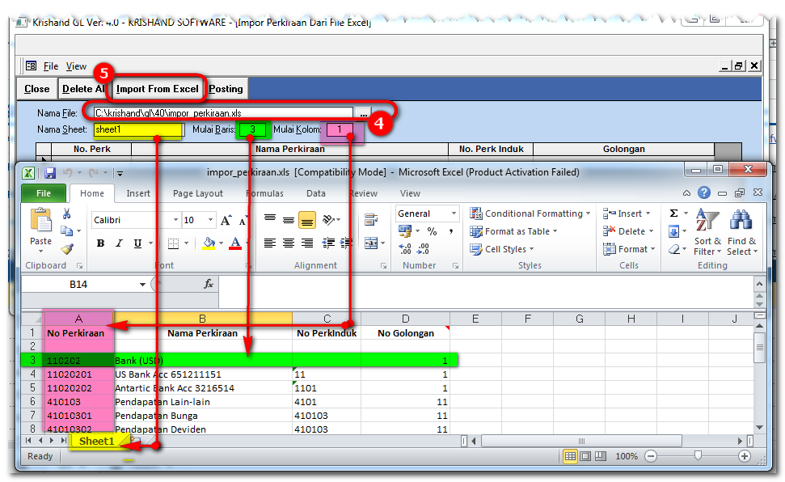The image size is (785, 482).
Task: Click the Increase Decimal icon
Action: [x=404, y=249]
